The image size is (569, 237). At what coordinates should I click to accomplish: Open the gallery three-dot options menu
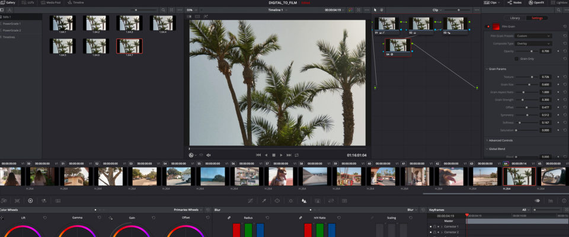click(x=180, y=10)
